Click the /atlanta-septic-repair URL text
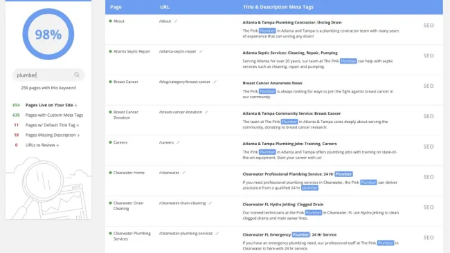450x253 pixels. [178, 52]
